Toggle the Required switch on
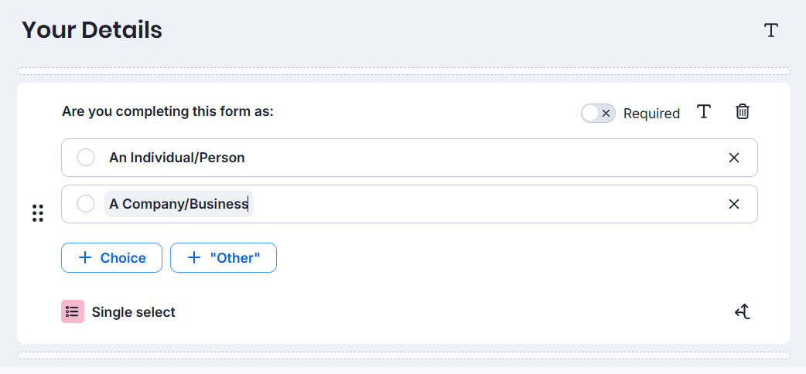 (x=599, y=113)
